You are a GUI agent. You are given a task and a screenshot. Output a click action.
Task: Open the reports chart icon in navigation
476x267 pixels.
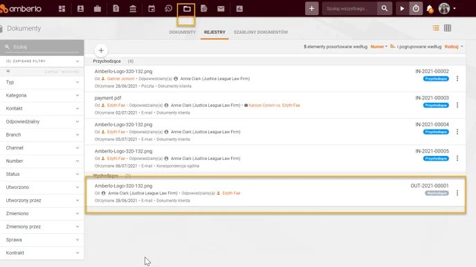point(239,8)
